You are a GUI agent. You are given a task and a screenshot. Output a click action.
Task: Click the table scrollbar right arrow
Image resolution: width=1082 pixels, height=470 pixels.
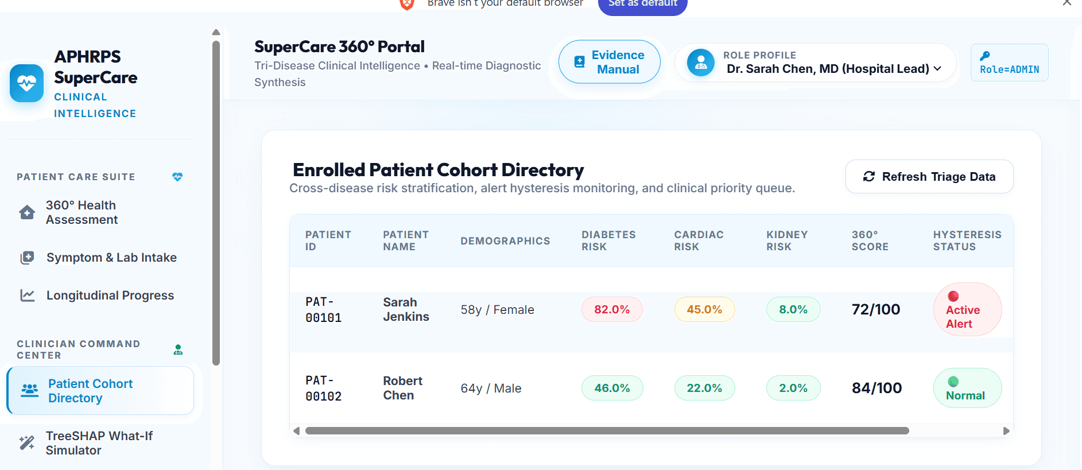pyautogui.click(x=1006, y=431)
